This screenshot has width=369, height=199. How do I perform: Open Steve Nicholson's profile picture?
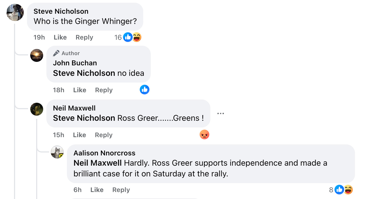tap(15, 12)
